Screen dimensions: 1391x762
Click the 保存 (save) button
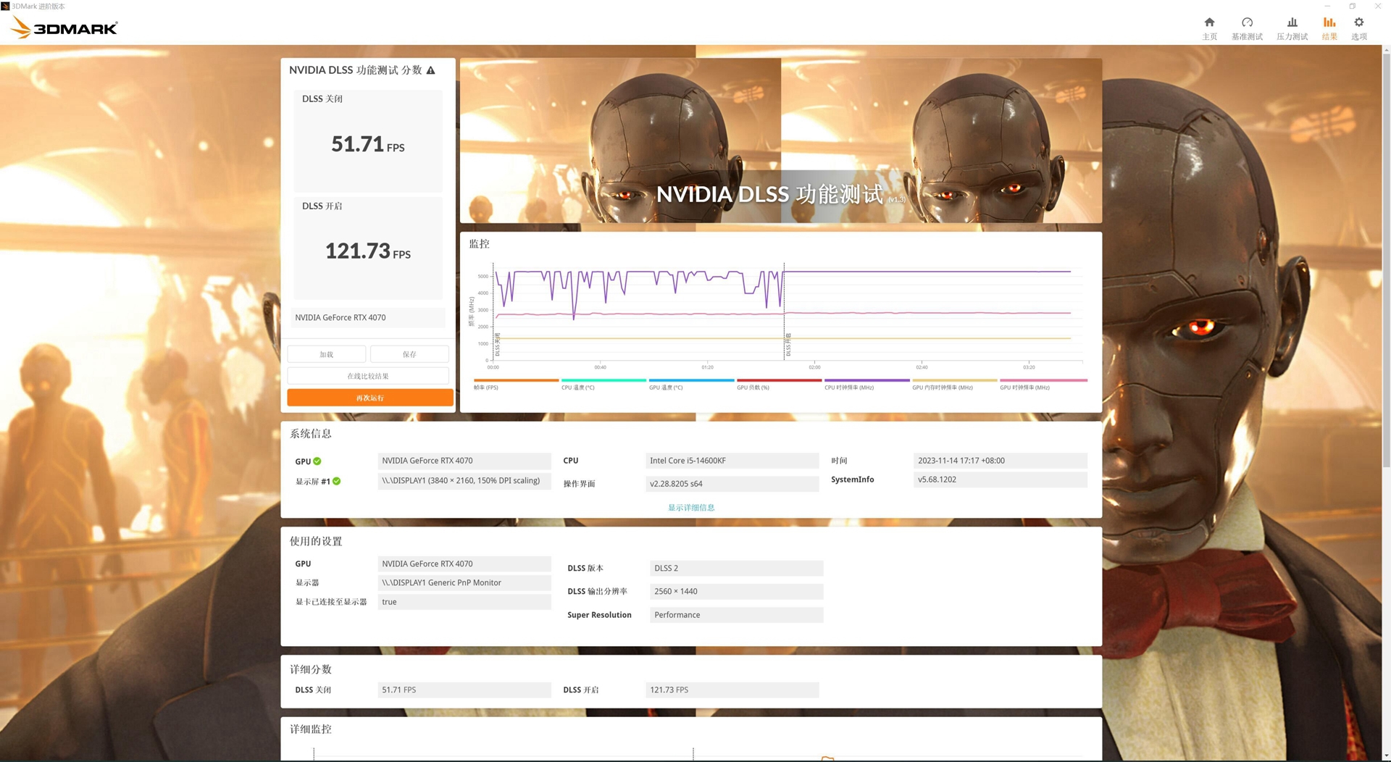pyautogui.click(x=409, y=354)
